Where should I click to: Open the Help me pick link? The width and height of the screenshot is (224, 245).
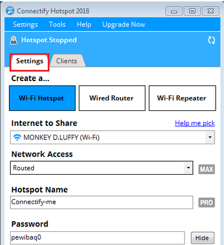pos(195,123)
